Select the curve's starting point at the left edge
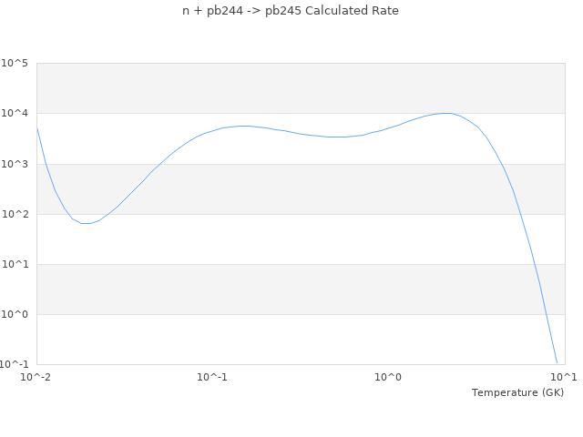 tap(37, 128)
